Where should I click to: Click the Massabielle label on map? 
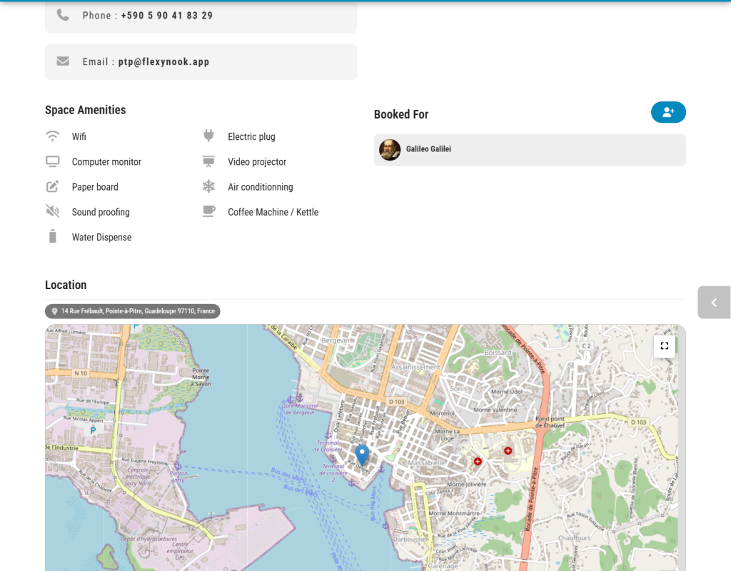(x=427, y=463)
